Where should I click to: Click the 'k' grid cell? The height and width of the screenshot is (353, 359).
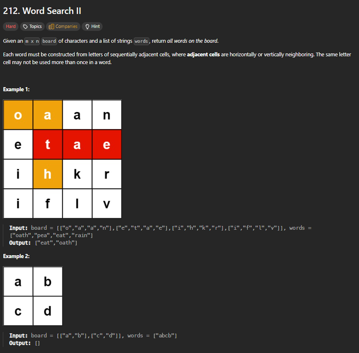[x=77, y=174]
